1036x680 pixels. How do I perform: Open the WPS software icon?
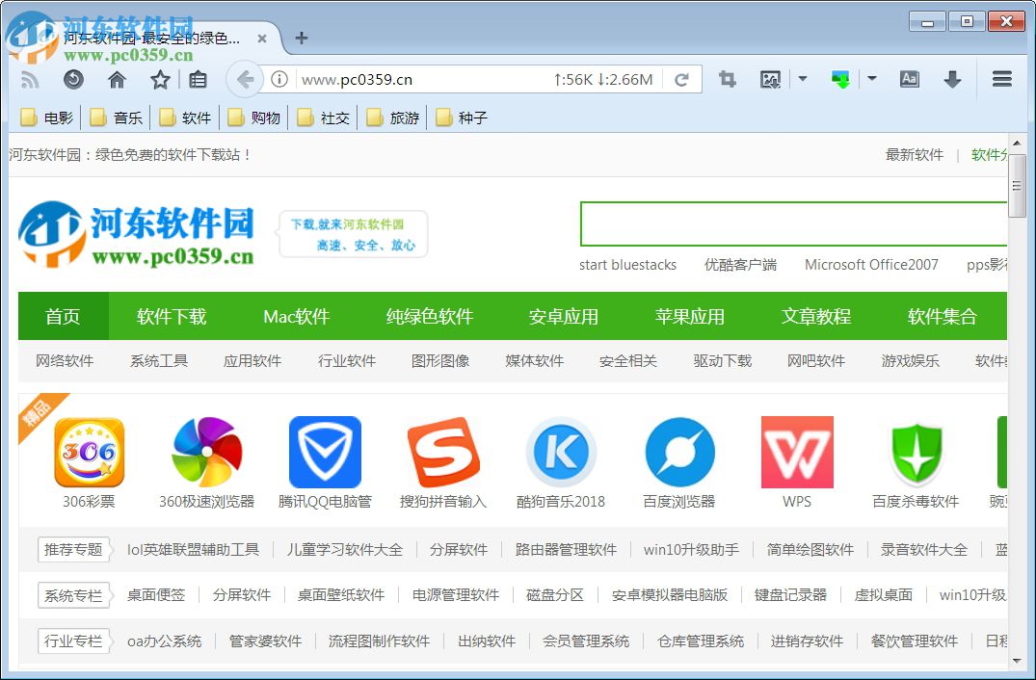tap(797, 451)
